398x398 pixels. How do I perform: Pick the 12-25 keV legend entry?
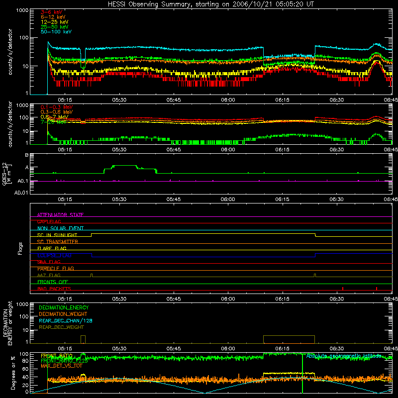pyautogui.click(x=55, y=22)
